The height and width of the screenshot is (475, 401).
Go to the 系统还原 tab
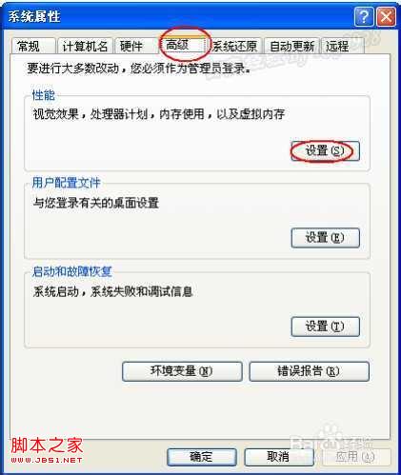point(235,47)
